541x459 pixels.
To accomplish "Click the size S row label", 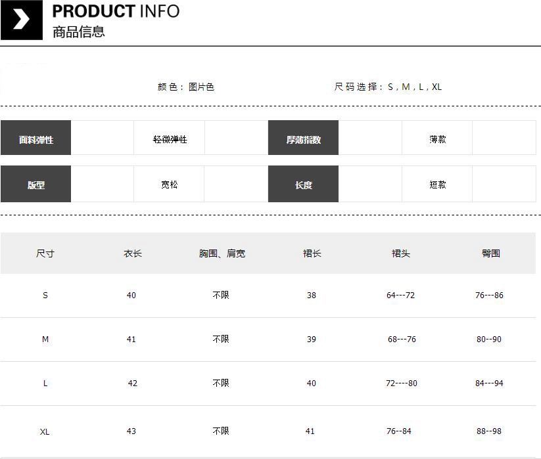I will tap(45, 295).
